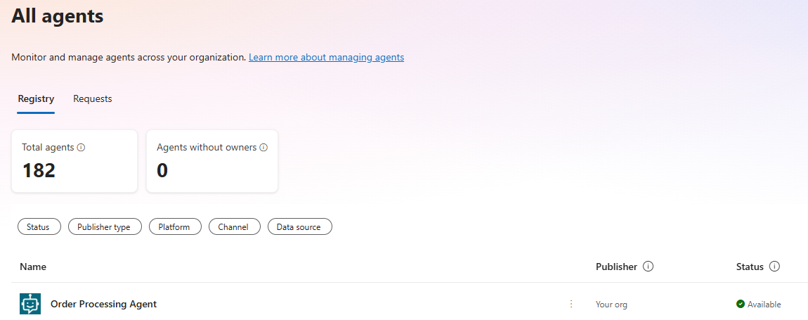Click the info icon next to Total agents

[x=81, y=147]
